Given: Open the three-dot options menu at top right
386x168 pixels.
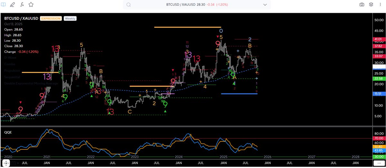Looking at the screenshot, I should [380, 4].
